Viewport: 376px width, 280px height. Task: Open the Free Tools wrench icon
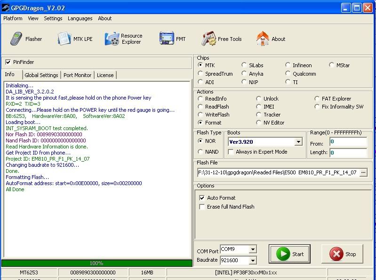coord(208,39)
